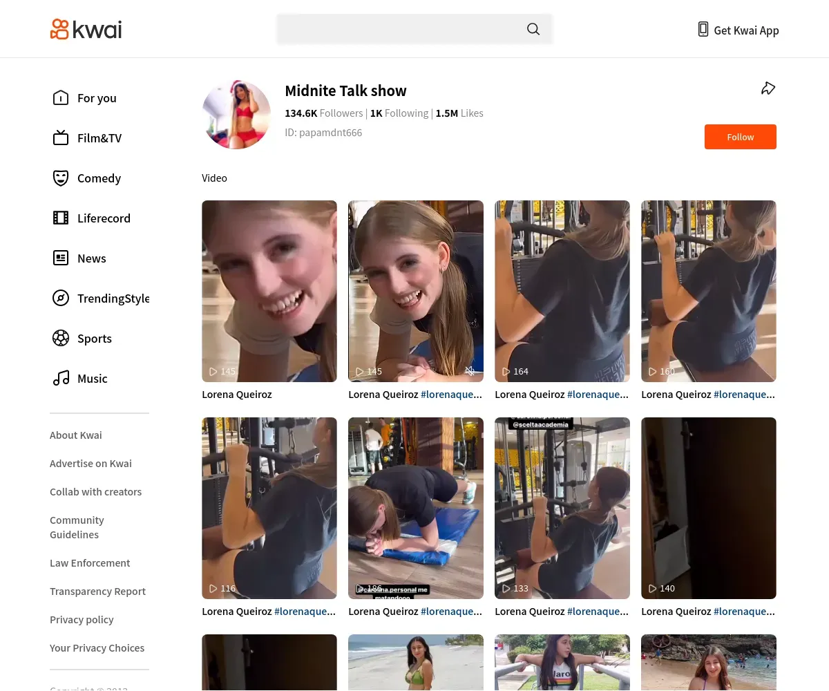
Task: Open the Comedy category
Action: click(x=99, y=178)
